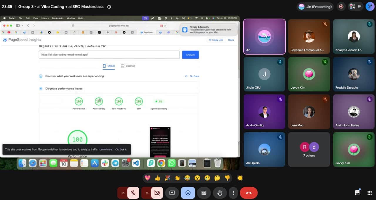Open Finder in the Dock
The image size is (376, 200).
coord(23,163)
